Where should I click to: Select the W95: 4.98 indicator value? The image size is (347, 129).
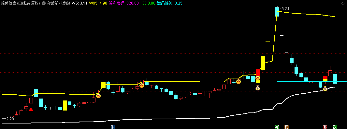point(98,3)
